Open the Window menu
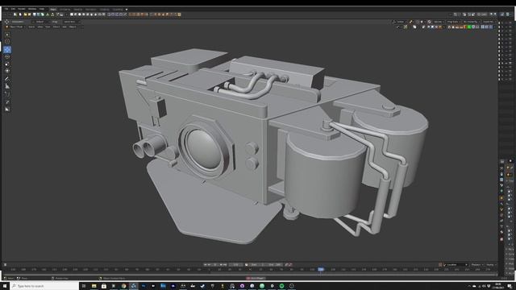This screenshot has height=290, width=516. [x=32, y=9]
